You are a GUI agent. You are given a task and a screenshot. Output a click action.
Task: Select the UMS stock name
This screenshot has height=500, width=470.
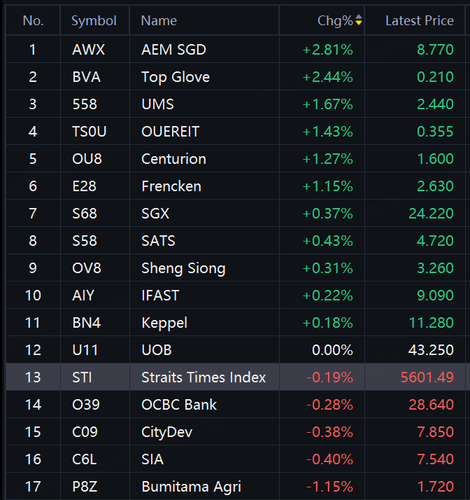click(x=157, y=104)
